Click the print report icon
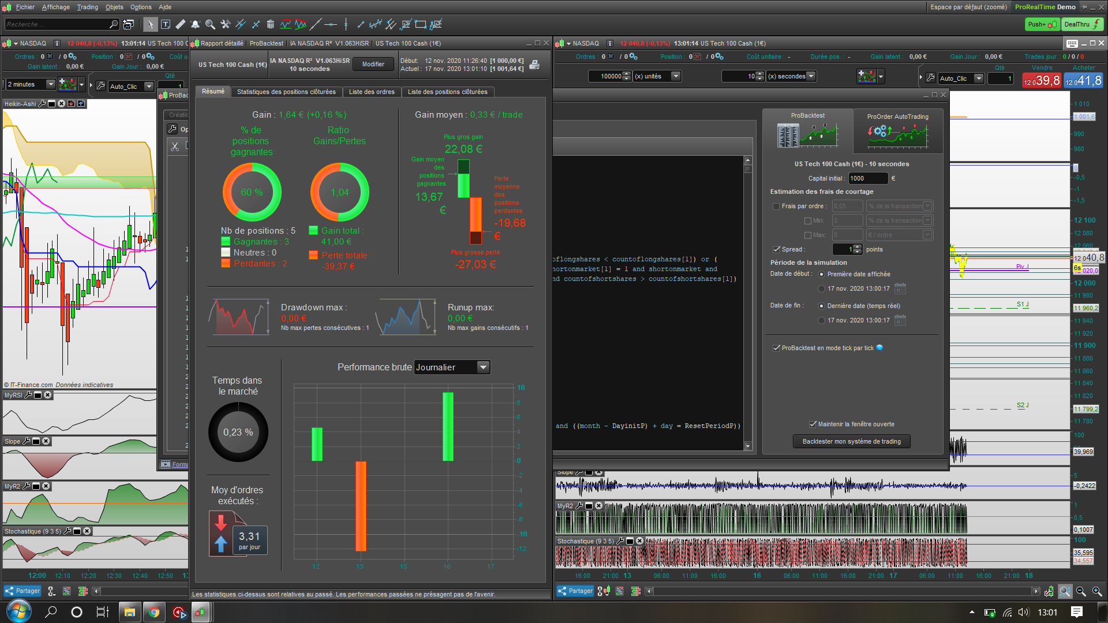This screenshot has height=623, width=1108. tap(534, 65)
